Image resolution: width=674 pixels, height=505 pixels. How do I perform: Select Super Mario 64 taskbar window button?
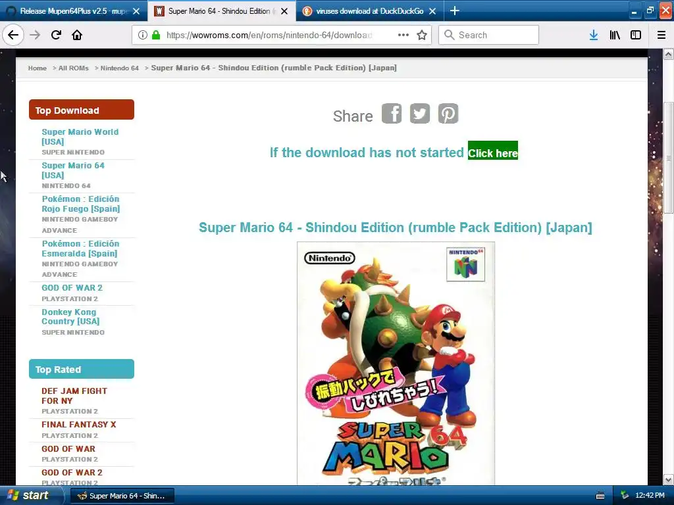123,496
